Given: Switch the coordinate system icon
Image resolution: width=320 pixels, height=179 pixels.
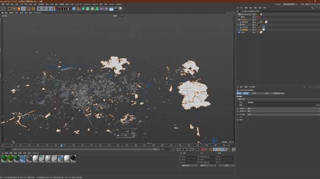Looking at the screenshot, I should coord(53,9).
